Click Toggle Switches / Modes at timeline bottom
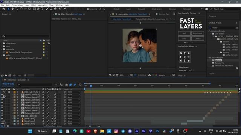 tap(52, 126)
